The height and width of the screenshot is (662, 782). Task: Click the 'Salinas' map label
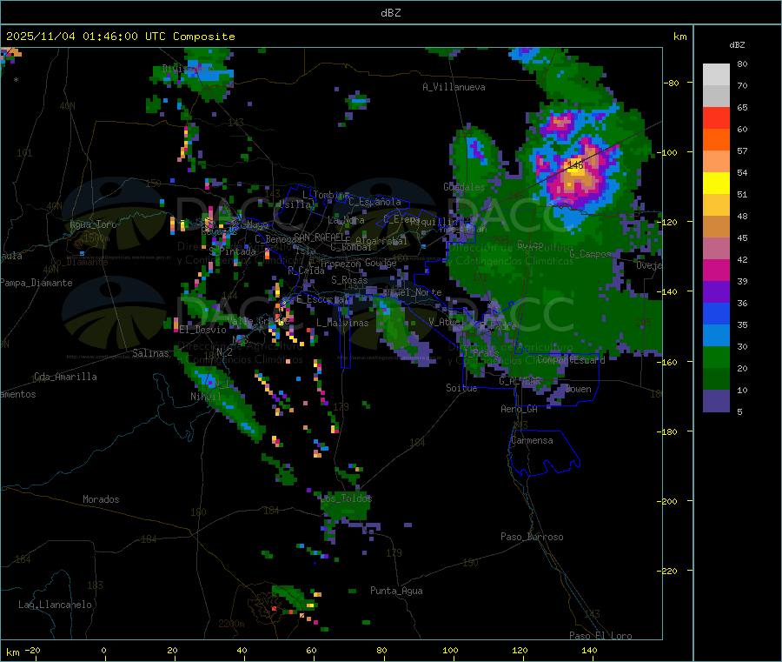(x=150, y=353)
